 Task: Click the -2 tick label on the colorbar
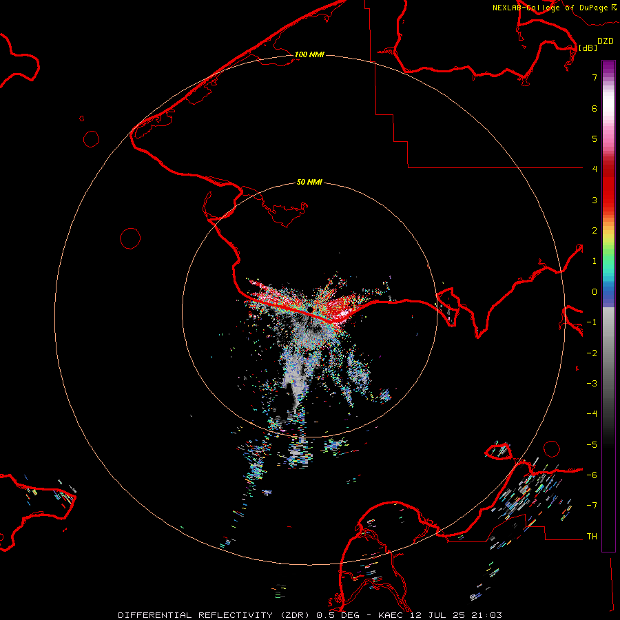point(592,353)
